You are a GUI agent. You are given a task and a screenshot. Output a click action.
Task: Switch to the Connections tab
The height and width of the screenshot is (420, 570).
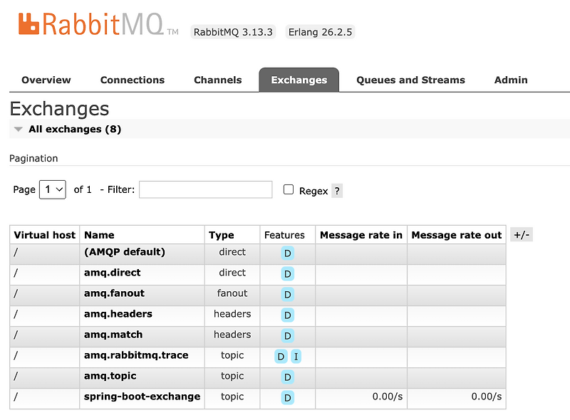[x=133, y=80]
